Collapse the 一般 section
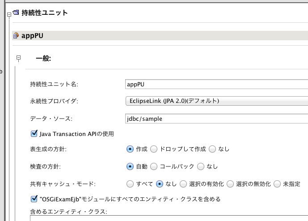 (x=18, y=58)
